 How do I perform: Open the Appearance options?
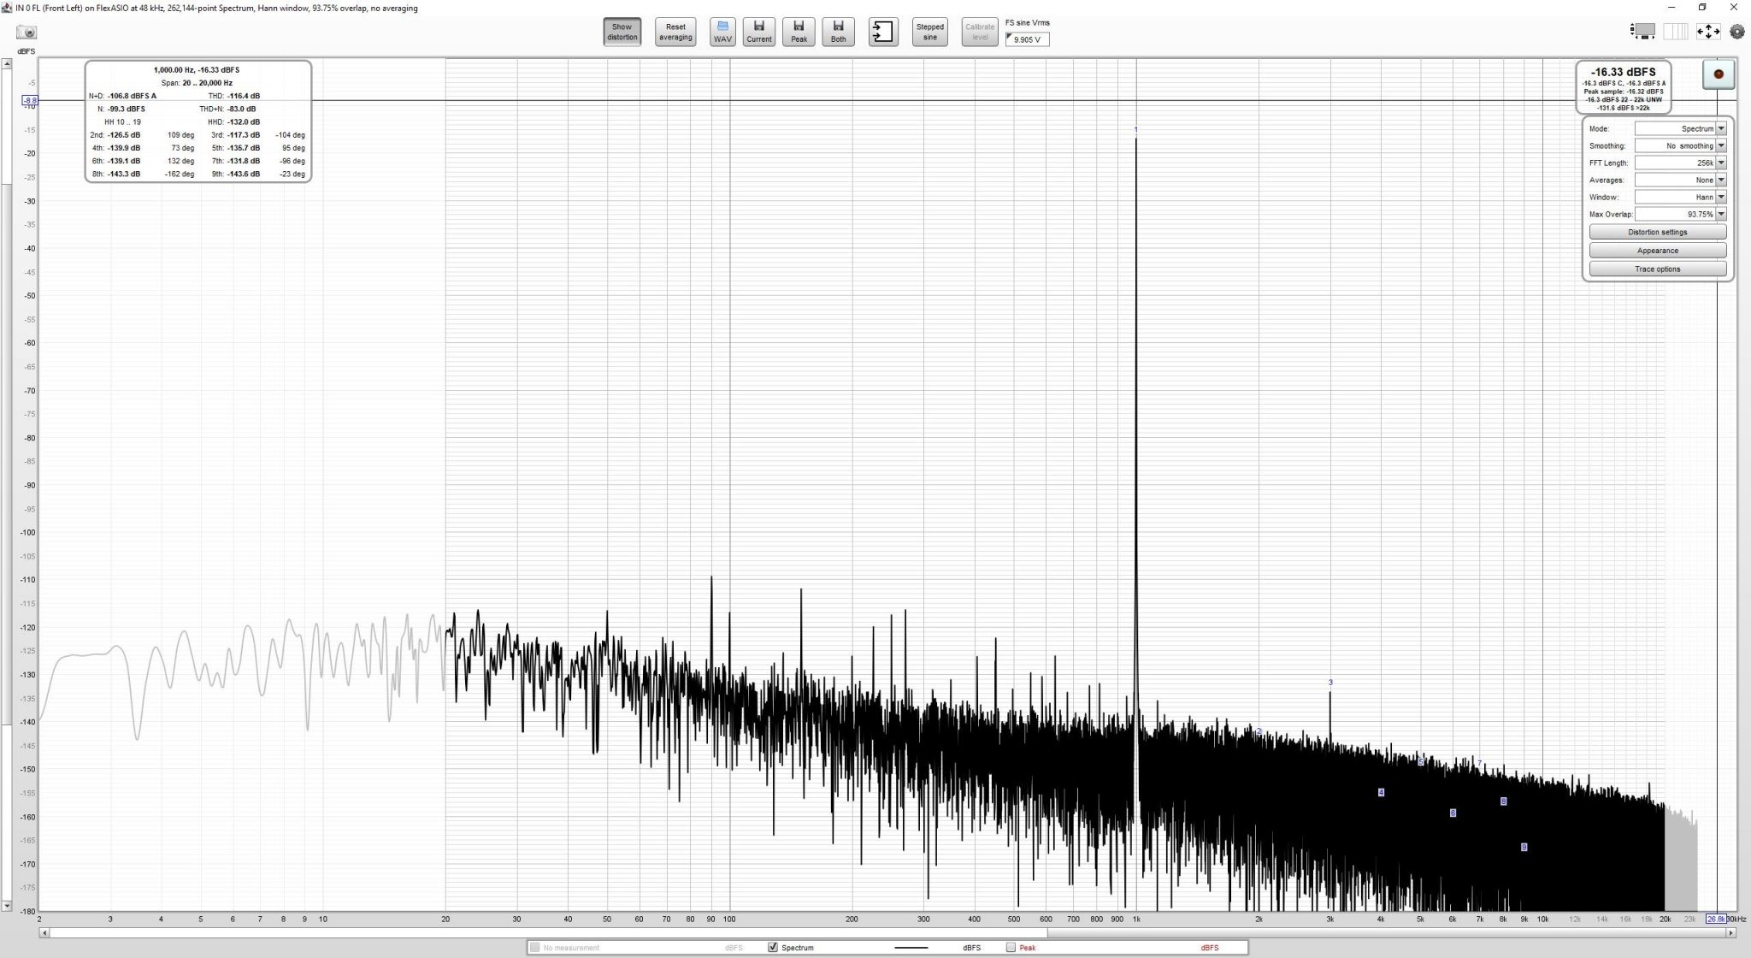pos(1658,251)
